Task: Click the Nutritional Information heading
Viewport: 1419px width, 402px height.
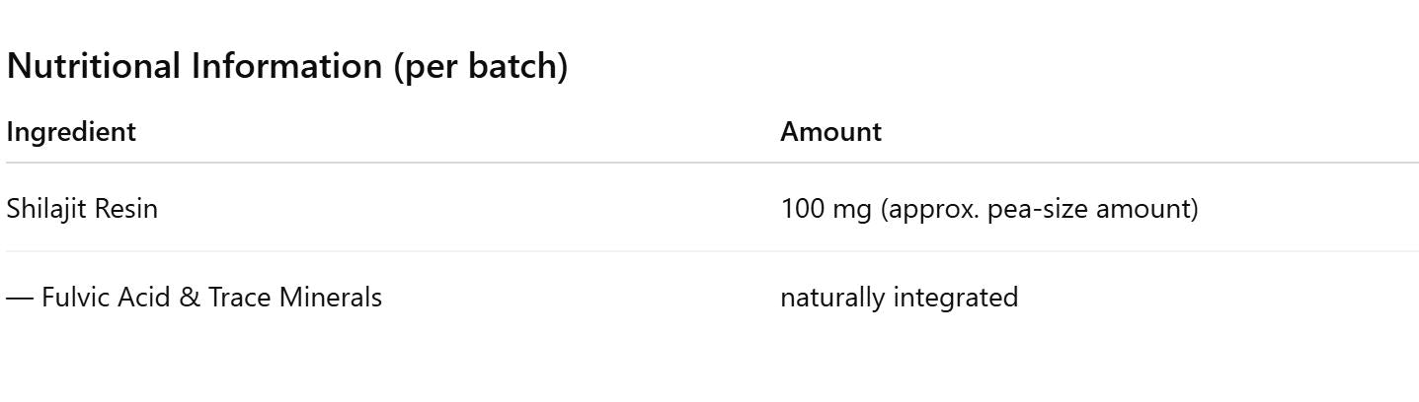Action: 286,67
